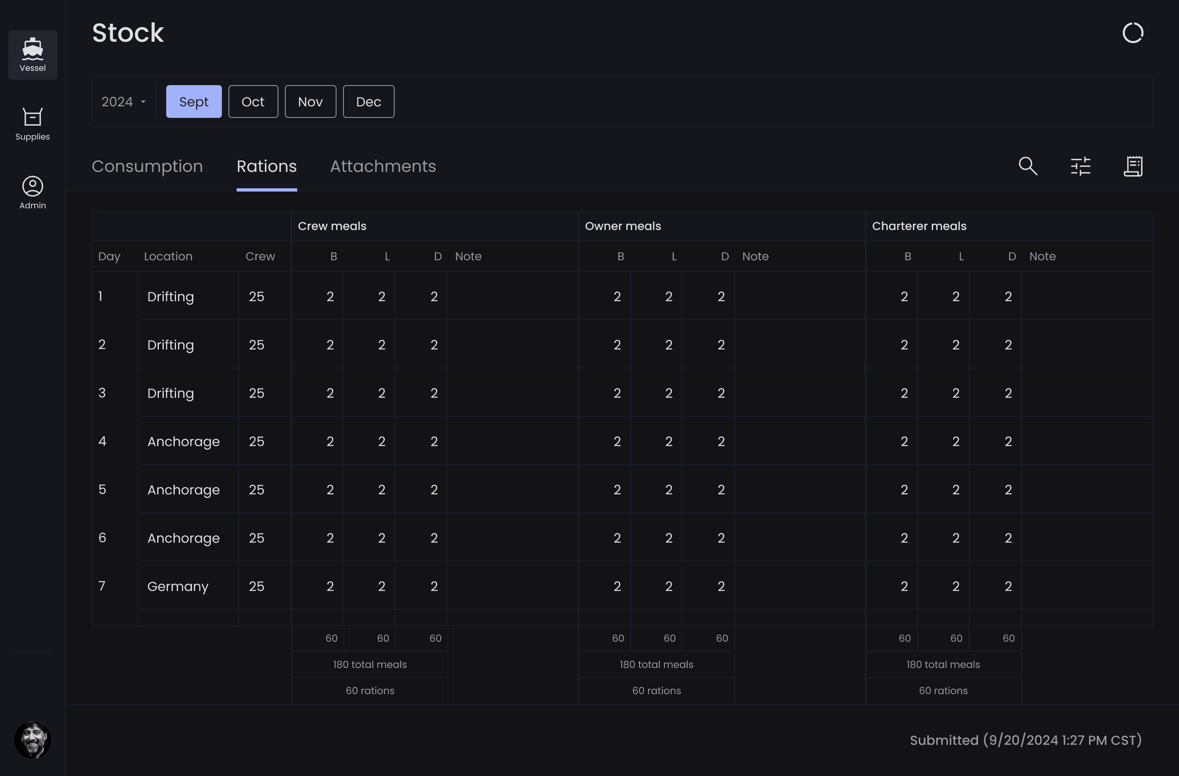Select the Nov month button
Screen dimensions: 1179x776
click(311, 102)
